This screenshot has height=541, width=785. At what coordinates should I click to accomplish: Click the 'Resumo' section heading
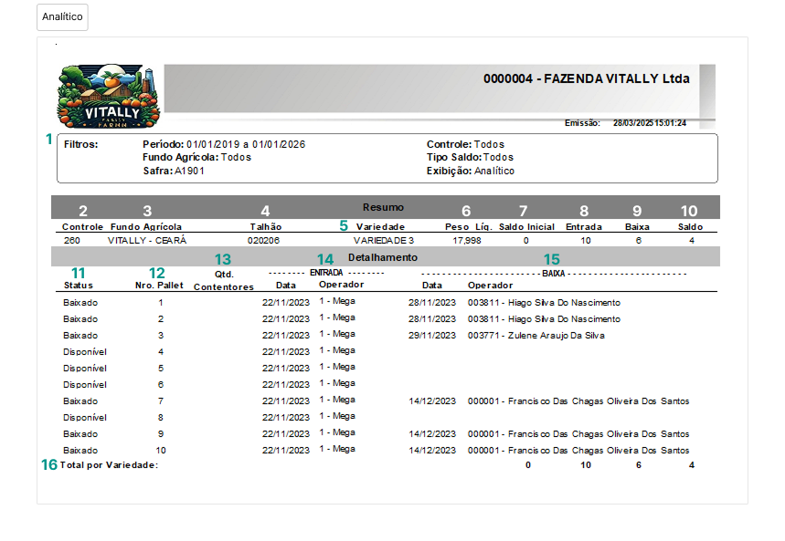pyautogui.click(x=383, y=207)
